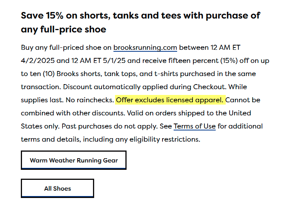Click the heading line 'any full-price shoe'

coord(63,29)
